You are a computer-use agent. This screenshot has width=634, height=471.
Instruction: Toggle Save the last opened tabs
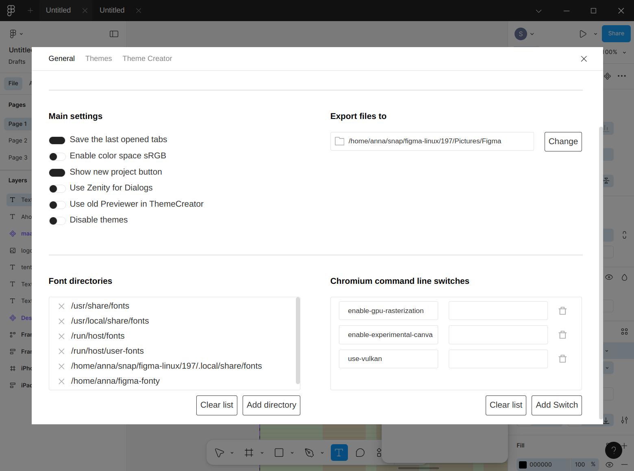click(x=57, y=140)
